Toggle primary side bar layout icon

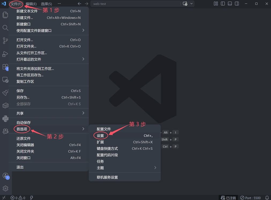click(223, 4)
